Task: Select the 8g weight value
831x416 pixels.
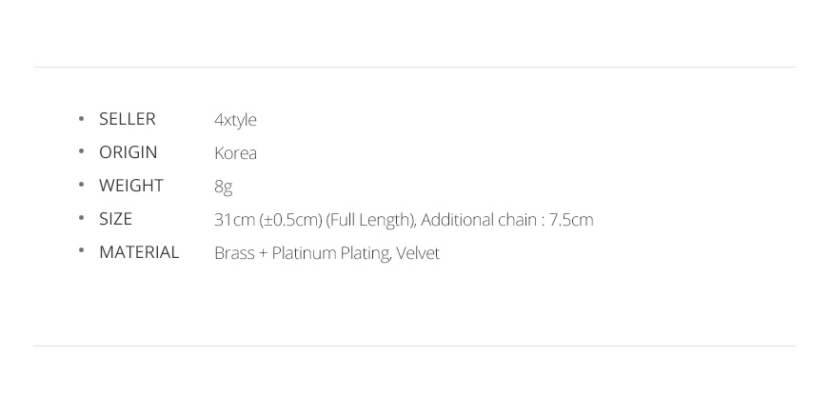Action: point(223,187)
